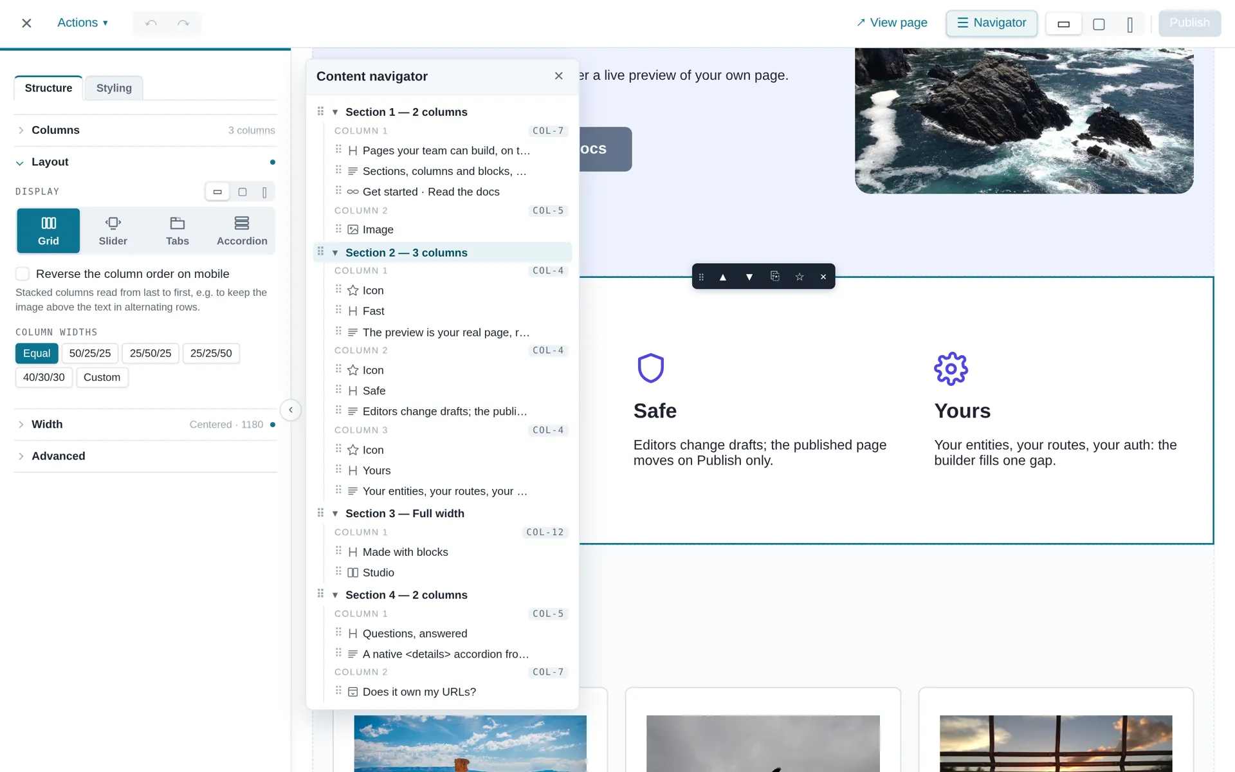
Task: Move the section up in floating toolbar
Action: tap(723, 277)
